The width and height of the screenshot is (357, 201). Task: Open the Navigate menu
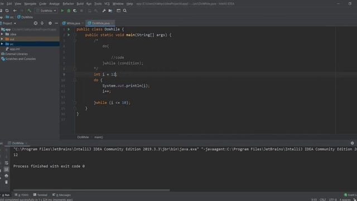(x=30, y=4)
